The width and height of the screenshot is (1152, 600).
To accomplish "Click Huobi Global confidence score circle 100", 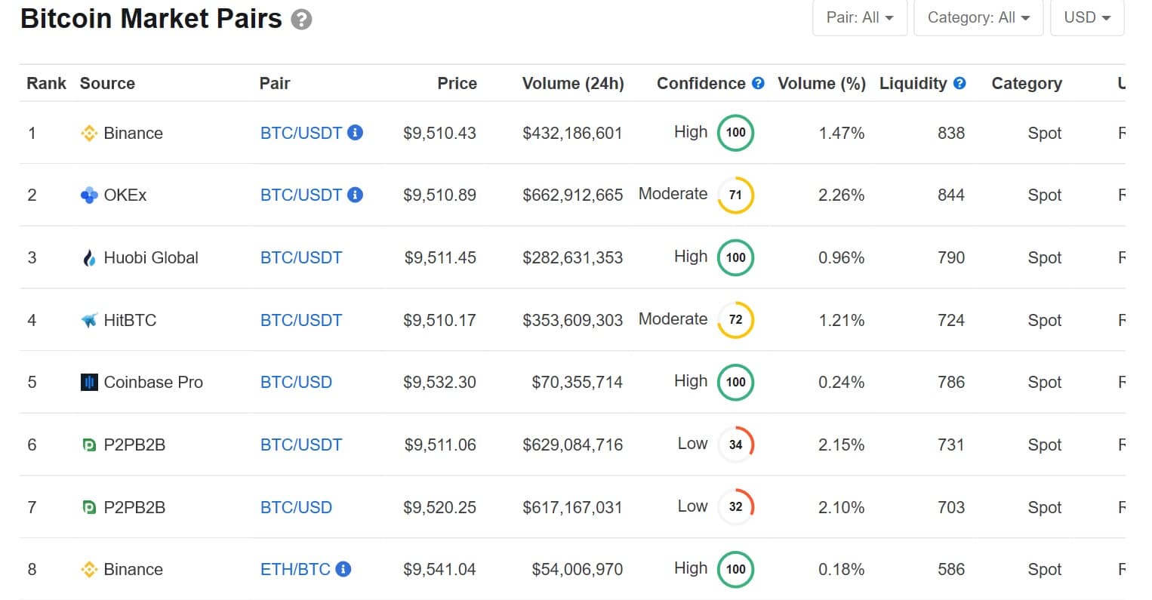I will coord(735,257).
